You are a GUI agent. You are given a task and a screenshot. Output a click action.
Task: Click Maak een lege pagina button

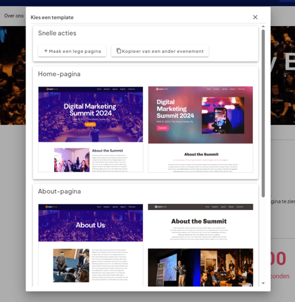pos(72,51)
